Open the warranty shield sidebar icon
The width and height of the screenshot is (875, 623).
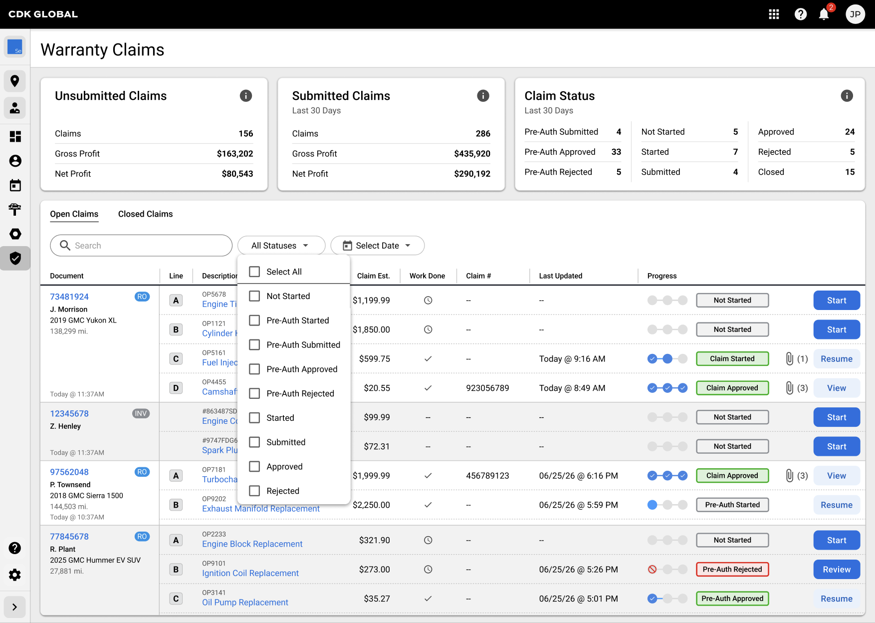[15, 258]
